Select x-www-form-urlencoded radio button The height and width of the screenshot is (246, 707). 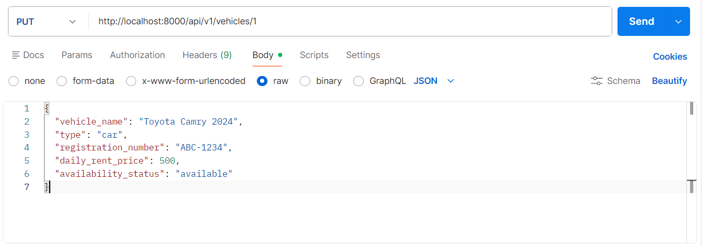click(x=131, y=81)
